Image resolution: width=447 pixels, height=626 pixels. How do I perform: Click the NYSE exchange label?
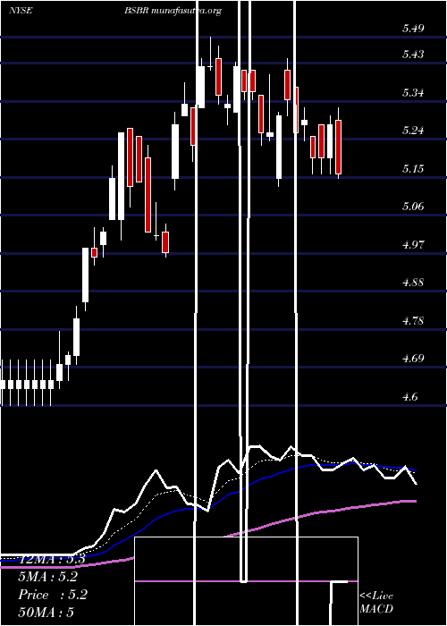click(x=21, y=11)
